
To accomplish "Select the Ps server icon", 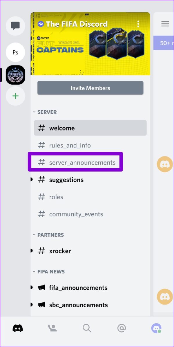I will point(15,52).
